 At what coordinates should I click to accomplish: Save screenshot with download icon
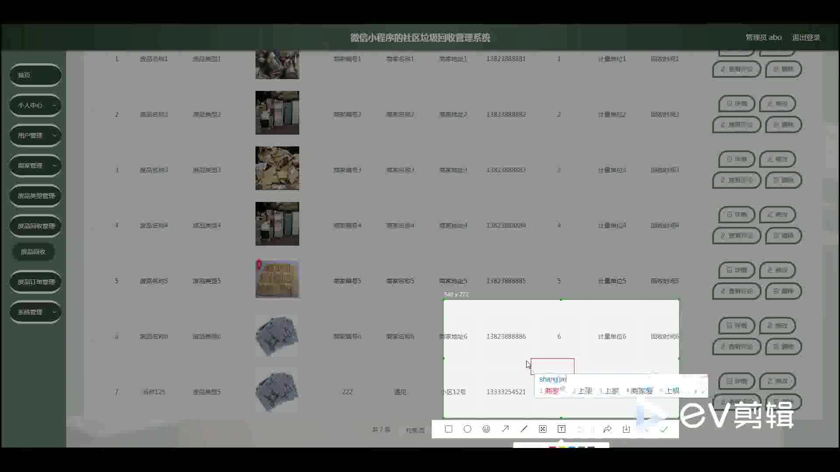tap(626, 429)
